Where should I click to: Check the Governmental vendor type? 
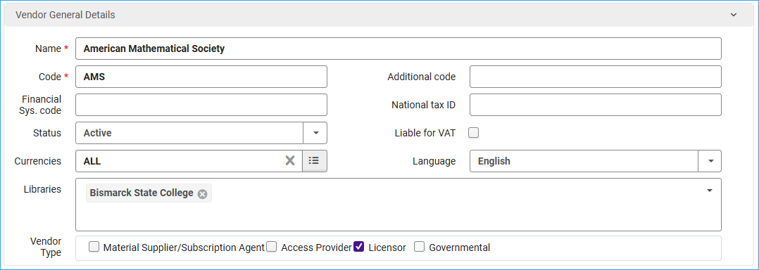pyautogui.click(x=420, y=247)
